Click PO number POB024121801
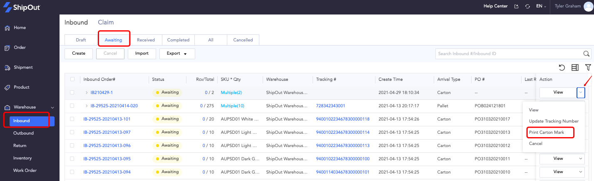The height and width of the screenshot is (181, 594). [x=490, y=106]
